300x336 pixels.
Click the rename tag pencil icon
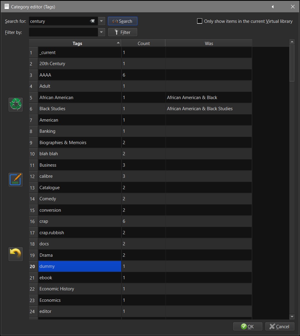click(x=16, y=179)
